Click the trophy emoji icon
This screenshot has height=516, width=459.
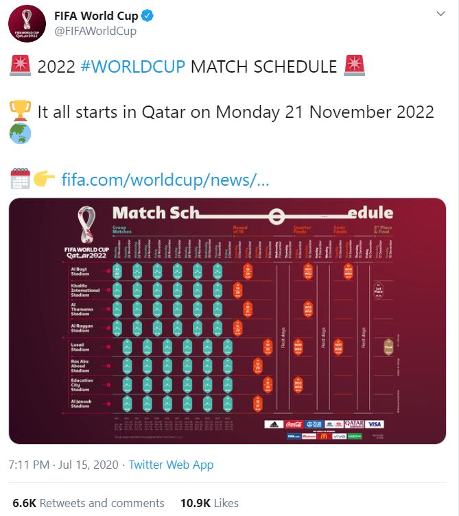(x=20, y=111)
